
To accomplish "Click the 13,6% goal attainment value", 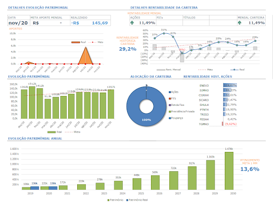I will 250,169.
